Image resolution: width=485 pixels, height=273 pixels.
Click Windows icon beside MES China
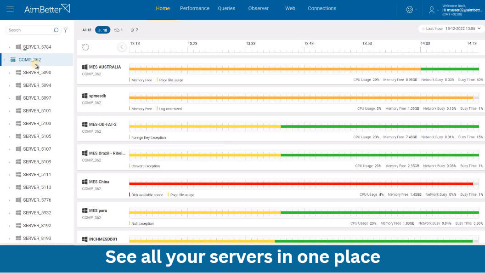[85, 182]
